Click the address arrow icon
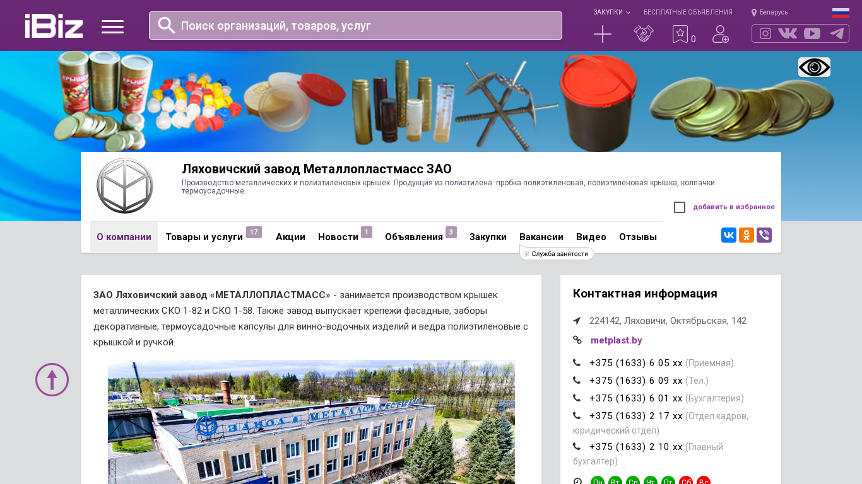862x484 pixels. pos(577,321)
